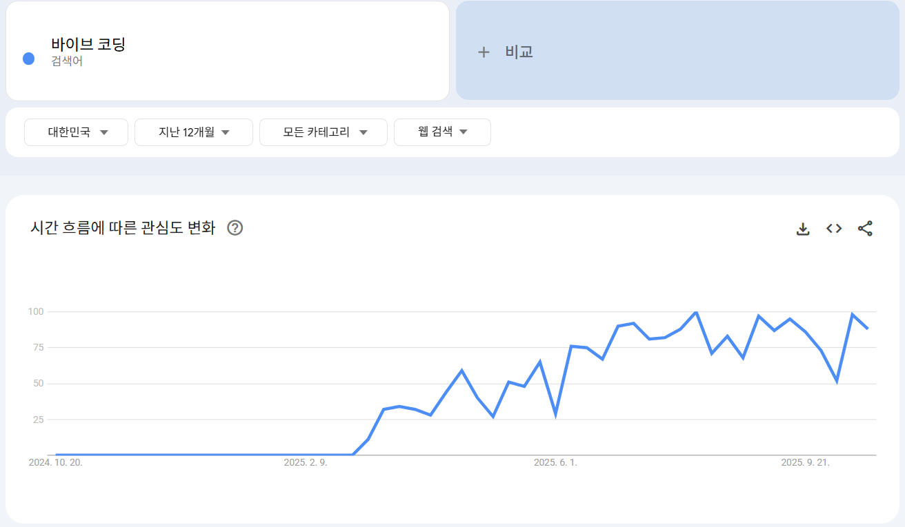Click the 시간 흐름에 따른 관심도 변화 heading

(x=123, y=228)
